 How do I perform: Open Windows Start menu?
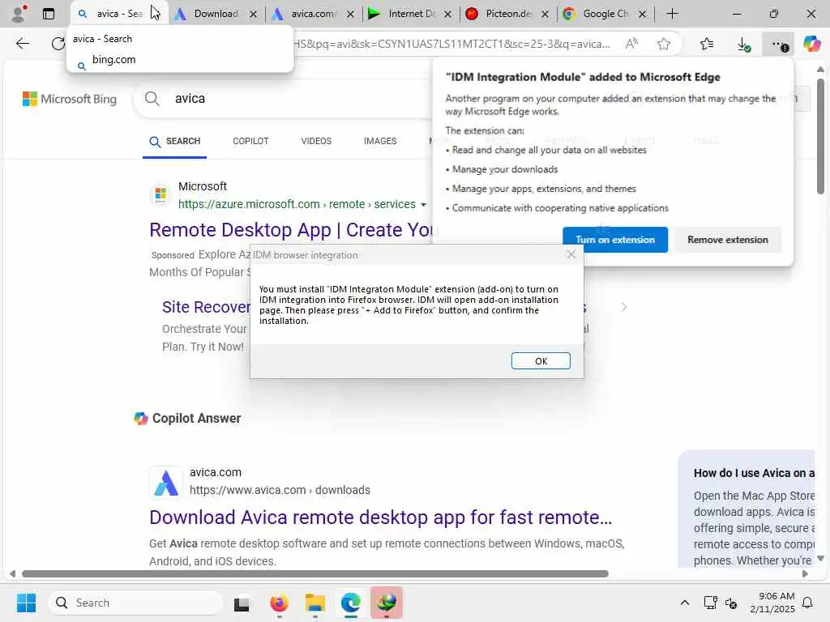point(26,603)
